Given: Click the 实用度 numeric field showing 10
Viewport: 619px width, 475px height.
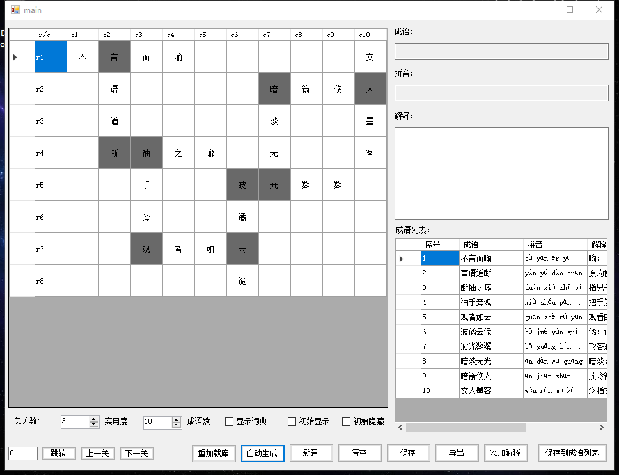Looking at the screenshot, I should [158, 422].
